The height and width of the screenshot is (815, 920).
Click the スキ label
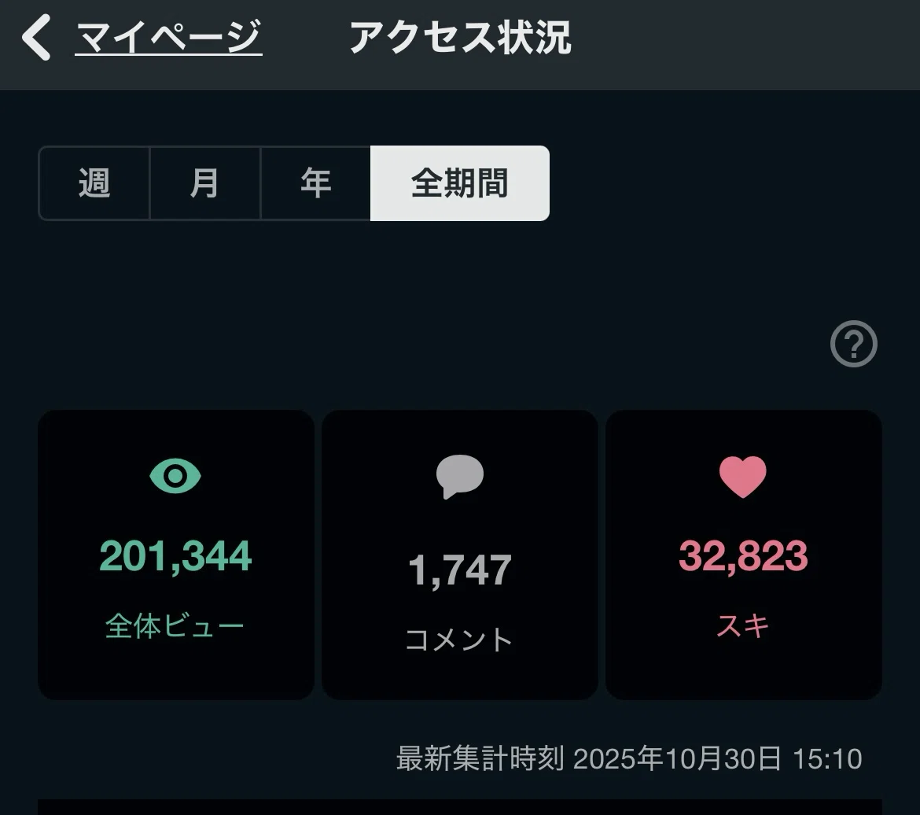[x=743, y=626]
